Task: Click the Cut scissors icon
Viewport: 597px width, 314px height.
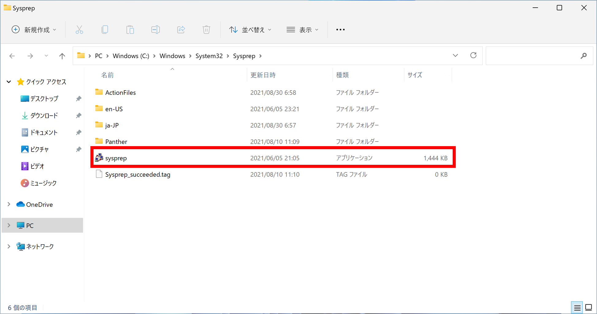Action: tap(79, 30)
